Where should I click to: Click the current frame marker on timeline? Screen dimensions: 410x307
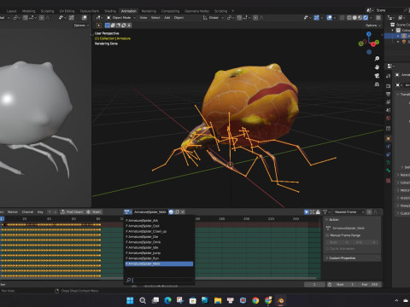(2, 218)
